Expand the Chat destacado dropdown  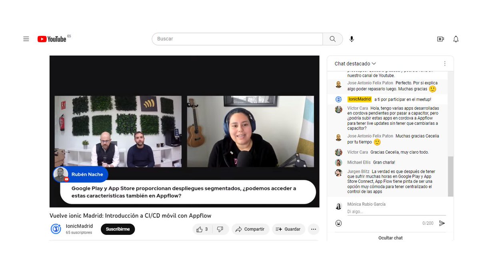click(355, 64)
